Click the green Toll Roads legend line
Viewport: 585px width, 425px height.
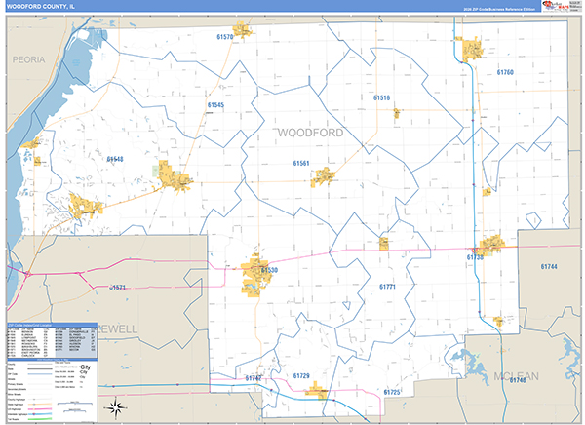pyautogui.click(x=40, y=419)
